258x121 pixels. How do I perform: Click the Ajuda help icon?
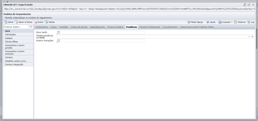pyautogui.click(x=208, y=22)
